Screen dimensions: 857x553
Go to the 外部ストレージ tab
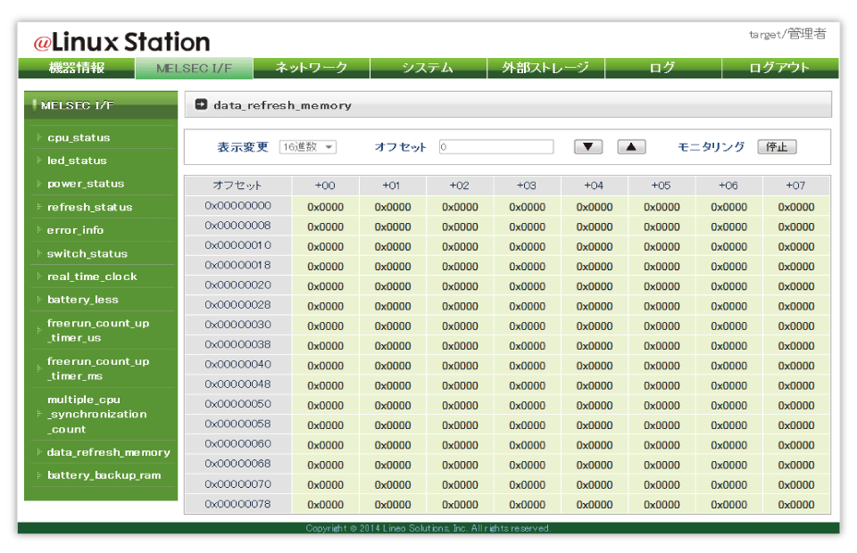545,68
